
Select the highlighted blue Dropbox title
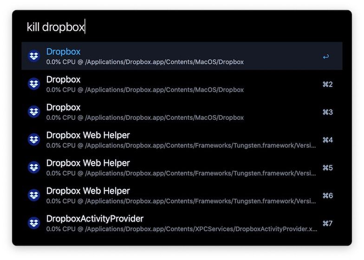click(63, 52)
